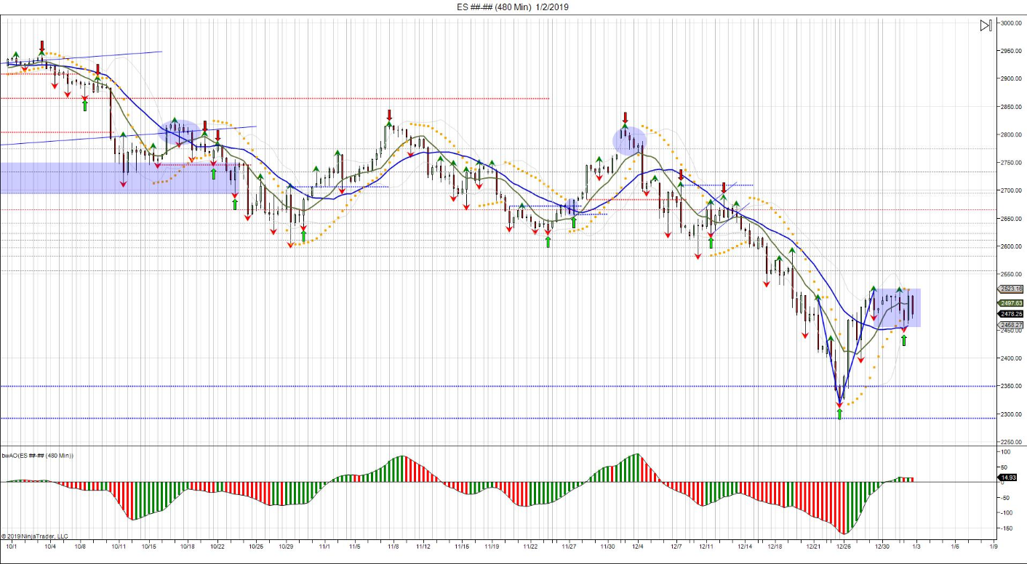The width and height of the screenshot is (1027, 564).
Task: Click the 11/27 date label
Action: coord(569,546)
